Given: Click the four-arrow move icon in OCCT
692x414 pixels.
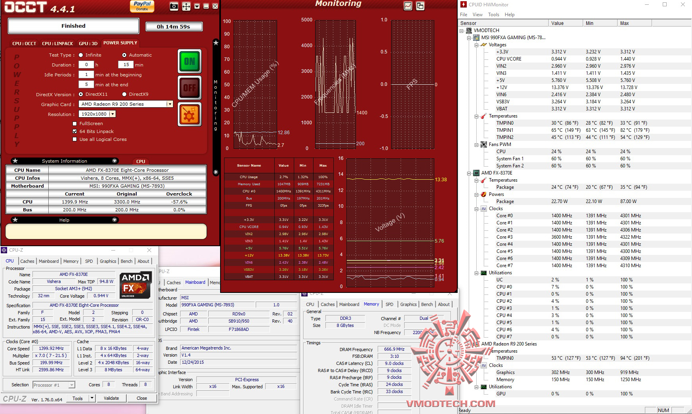Looking at the screenshot, I should tap(186, 6).
